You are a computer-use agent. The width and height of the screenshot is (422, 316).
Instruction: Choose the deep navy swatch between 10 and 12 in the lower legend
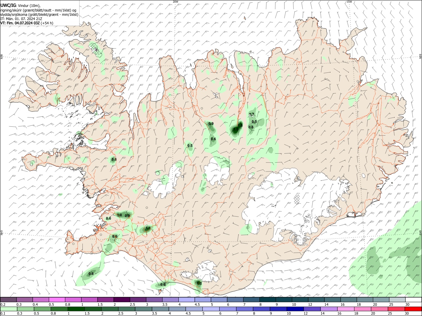[x=295, y=309]
